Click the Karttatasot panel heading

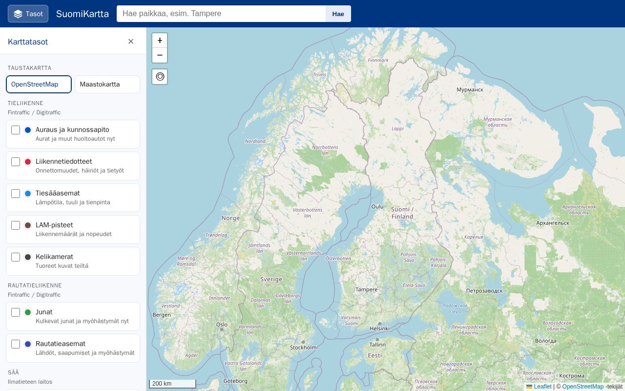click(x=28, y=42)
